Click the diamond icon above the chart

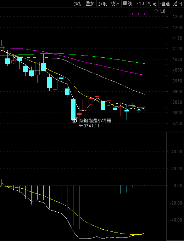pos(156,11)
